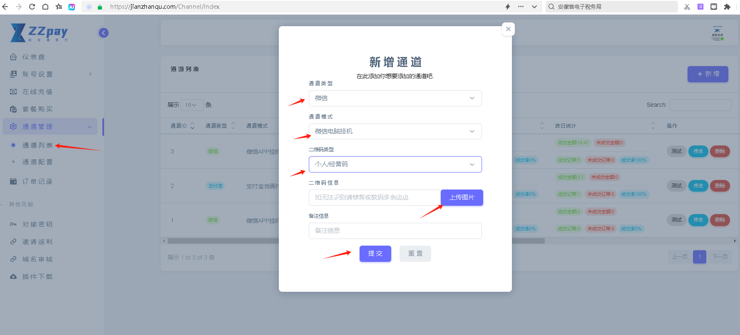Select 通道列表 submenu item
The image size is (740, 335).
[x=37, y=145]
